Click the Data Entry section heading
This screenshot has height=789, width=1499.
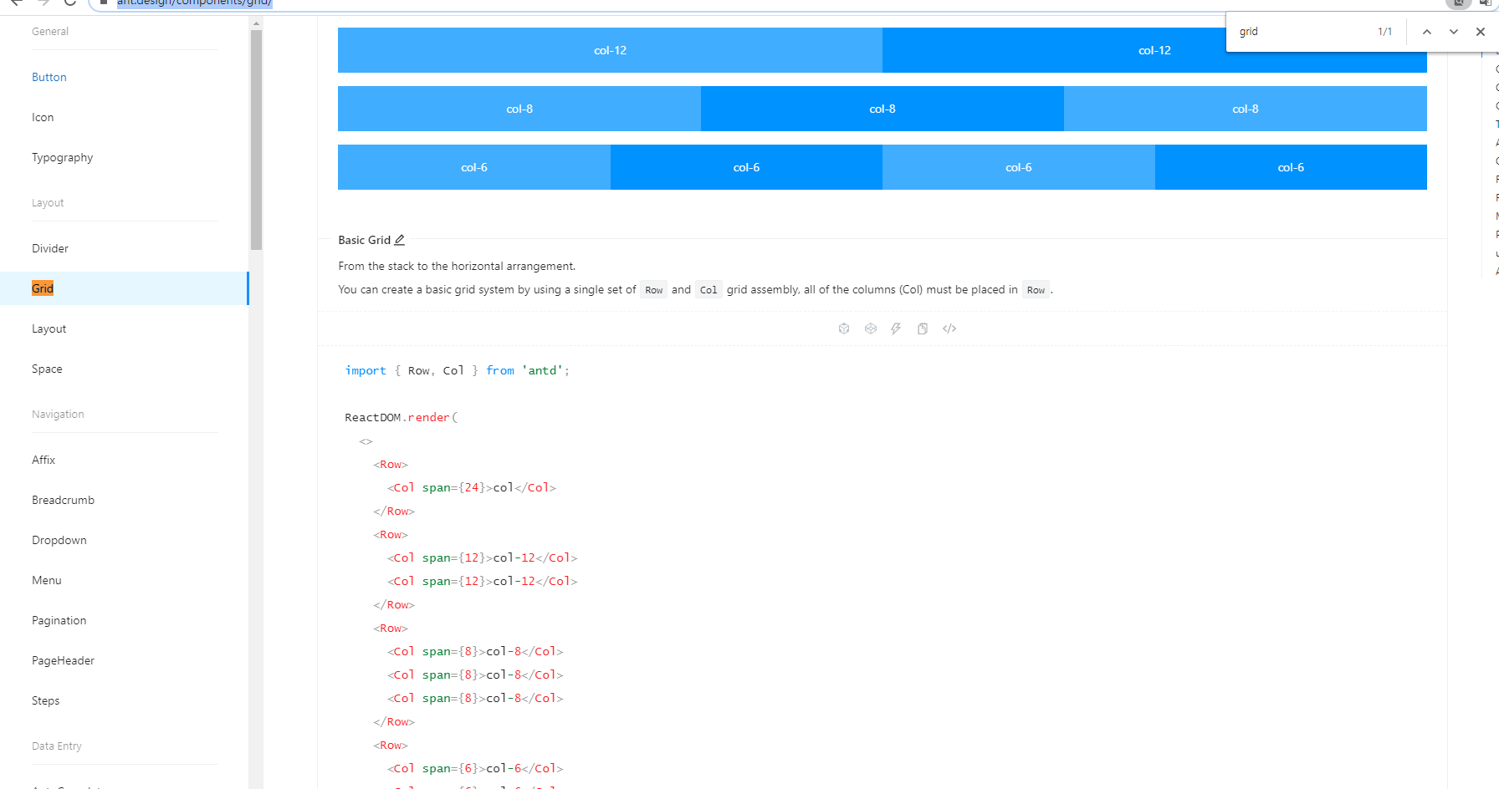click(x=57, y=746)
